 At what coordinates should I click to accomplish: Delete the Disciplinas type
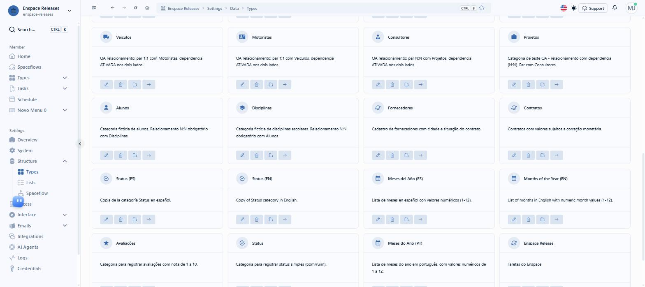pyautogui.click(x=257, y=155)
